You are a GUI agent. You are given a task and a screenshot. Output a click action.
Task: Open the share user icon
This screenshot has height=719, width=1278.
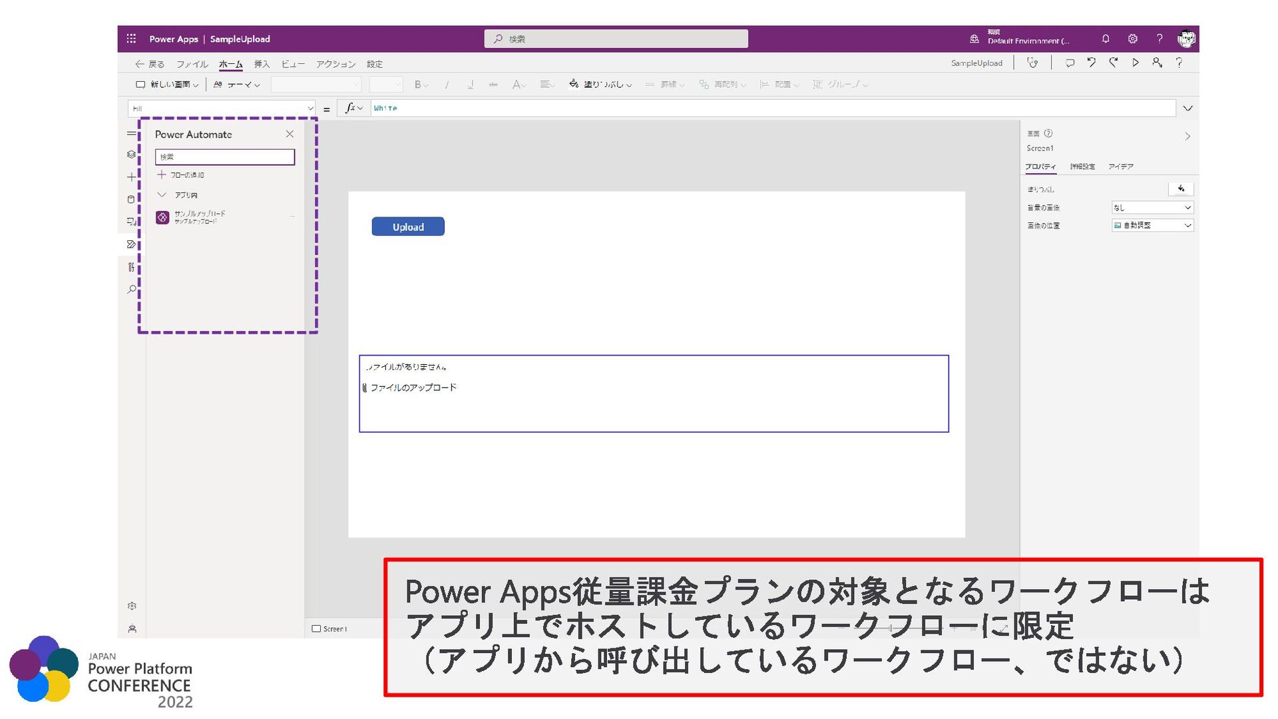[x=1158, y=63]
